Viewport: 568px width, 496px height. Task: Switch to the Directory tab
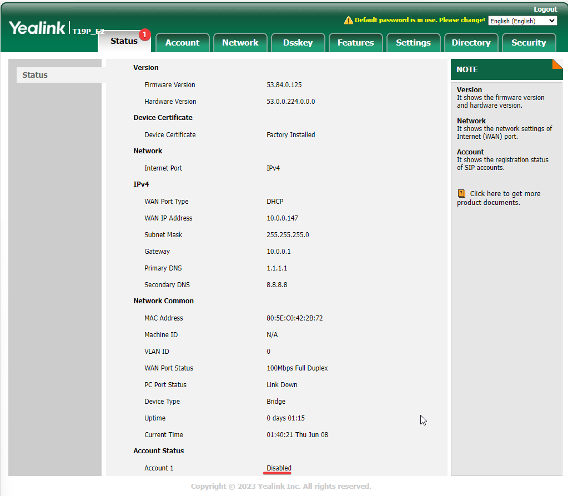point(471,43)
